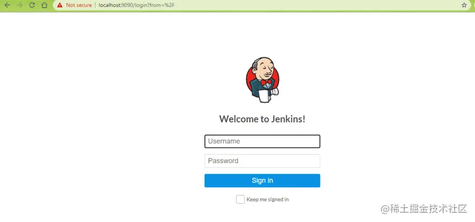Viewport: 475px width, 222px height.
Task: Go back using the browser back arrow
Action: pyautogui.click(x=7, y=5)
